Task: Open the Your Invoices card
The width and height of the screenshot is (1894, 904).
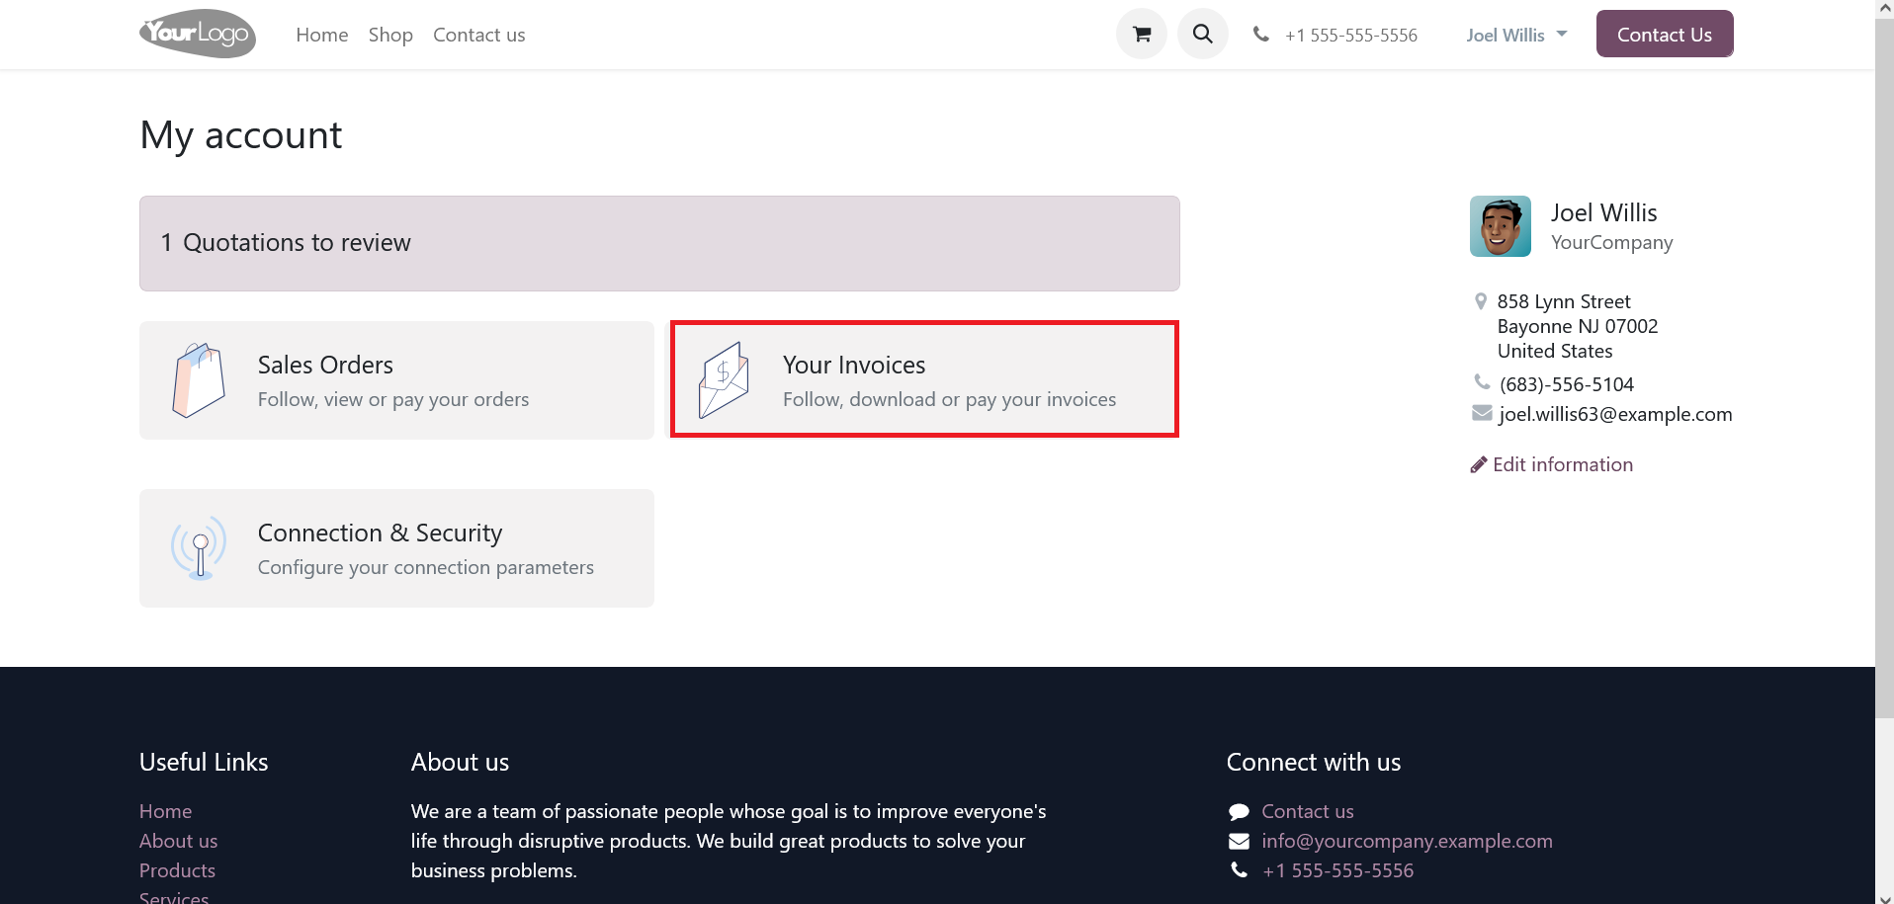Action: coord(923,379)
